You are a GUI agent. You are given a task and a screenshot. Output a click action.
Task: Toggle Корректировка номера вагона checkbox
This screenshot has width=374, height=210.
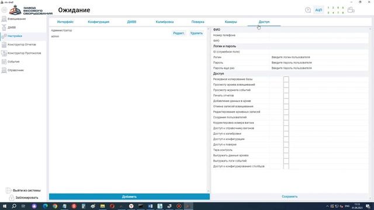pyautogui.click(x=286, y=123)
